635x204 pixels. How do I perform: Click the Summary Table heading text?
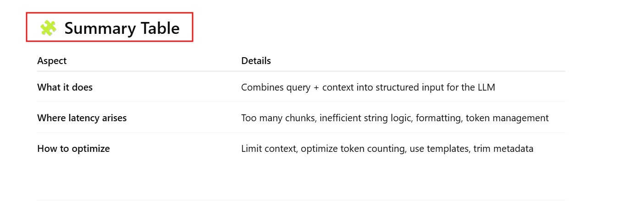[x=121, y=28]
